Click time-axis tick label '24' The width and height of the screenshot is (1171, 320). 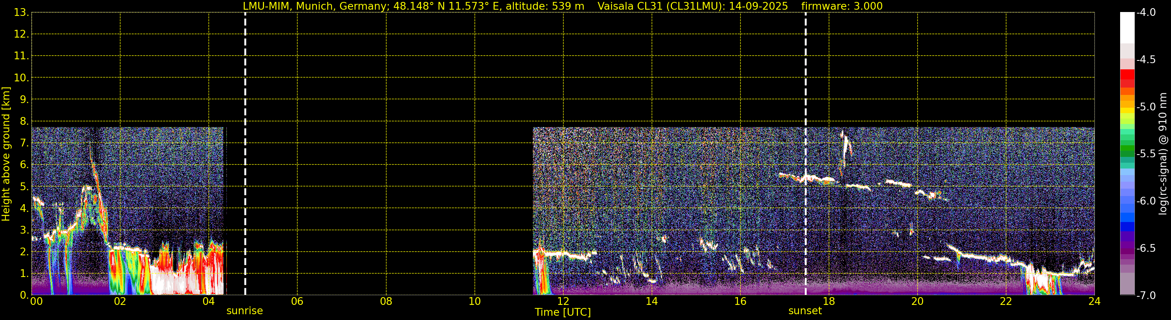(x=1094, y=301)
